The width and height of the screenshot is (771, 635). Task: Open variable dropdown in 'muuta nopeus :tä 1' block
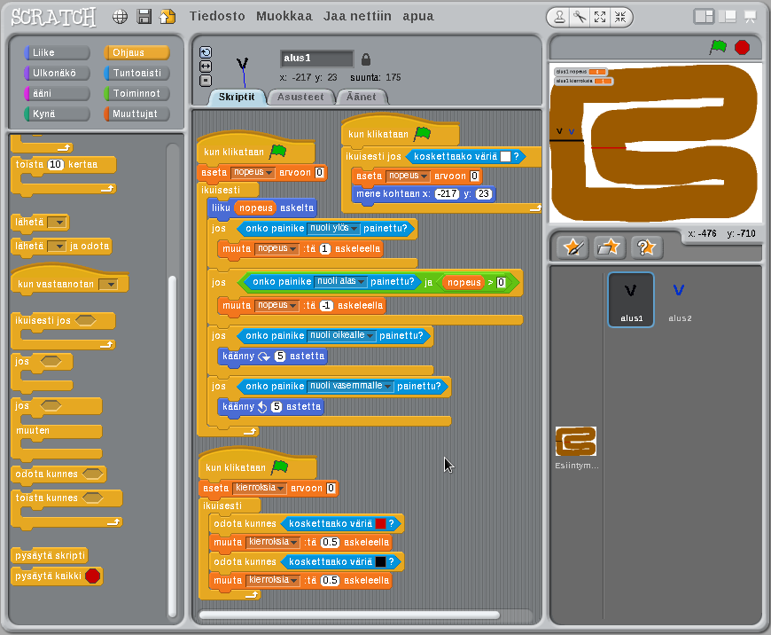[x=292, y=249]
